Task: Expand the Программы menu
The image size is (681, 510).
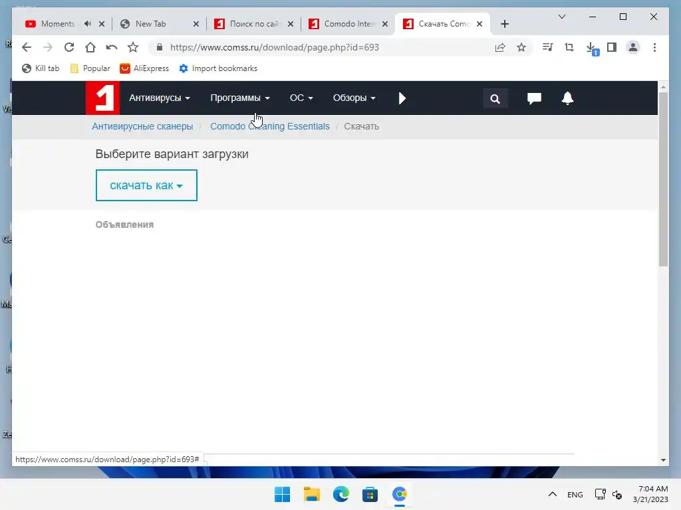Action: (239, 98)
